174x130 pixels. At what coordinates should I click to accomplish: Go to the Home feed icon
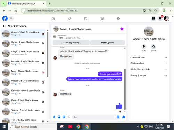(53, 18)
